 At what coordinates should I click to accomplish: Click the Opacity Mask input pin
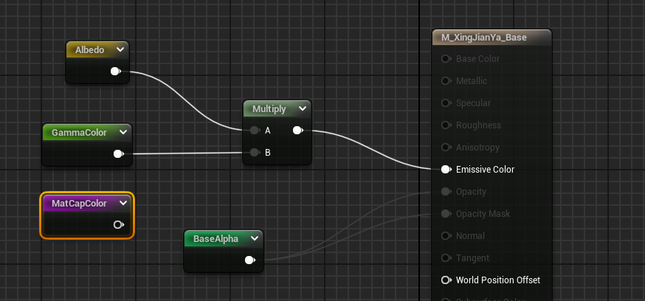coord(446,214)
